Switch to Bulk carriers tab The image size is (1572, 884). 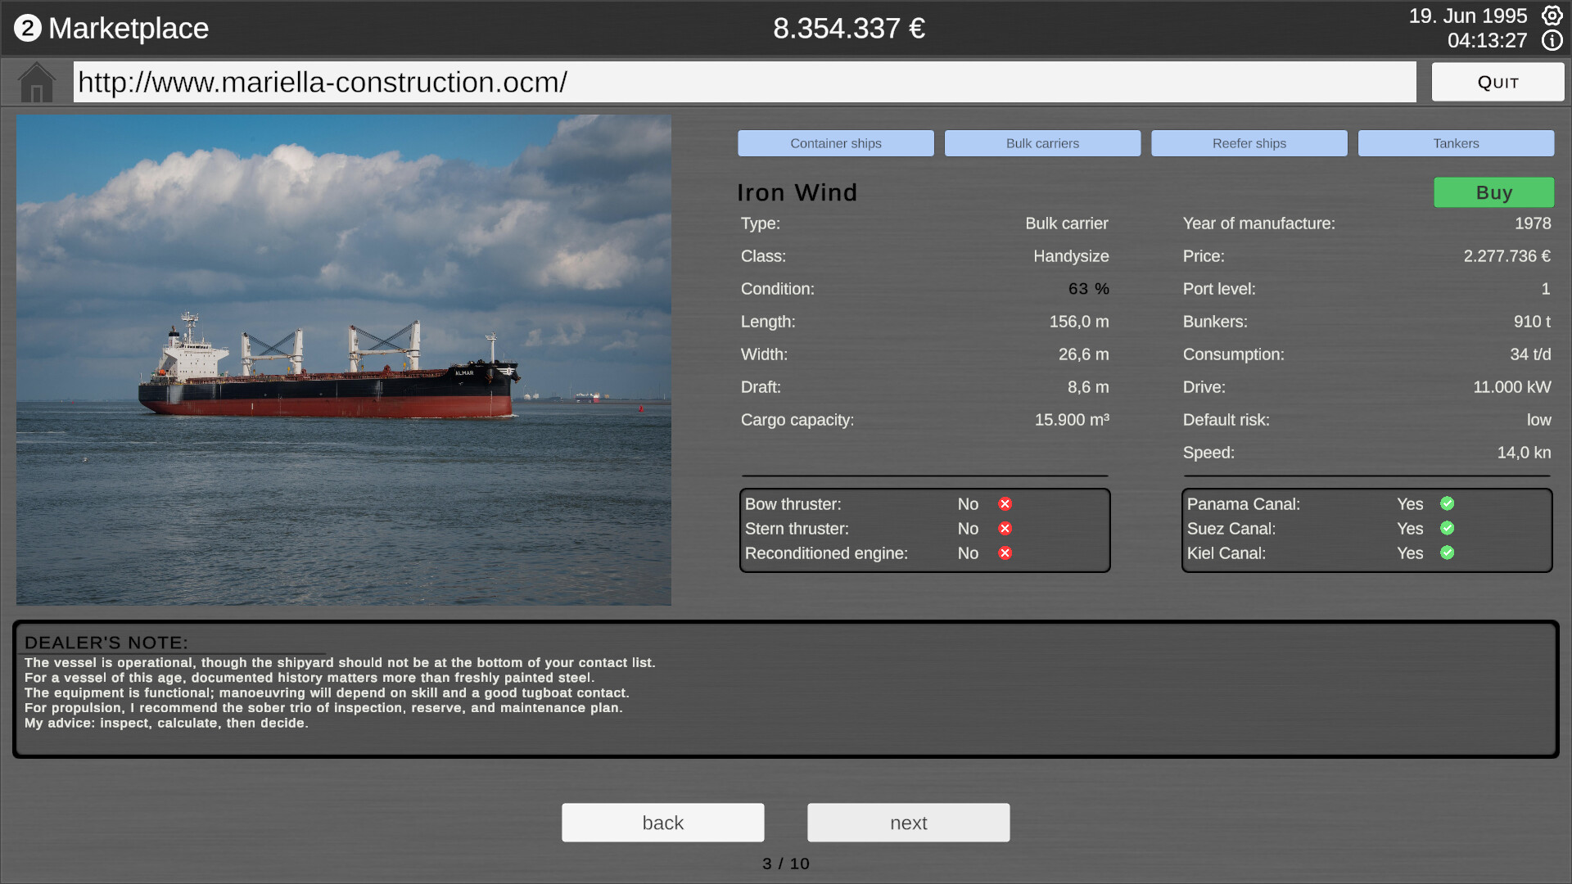coord(1042,143)
